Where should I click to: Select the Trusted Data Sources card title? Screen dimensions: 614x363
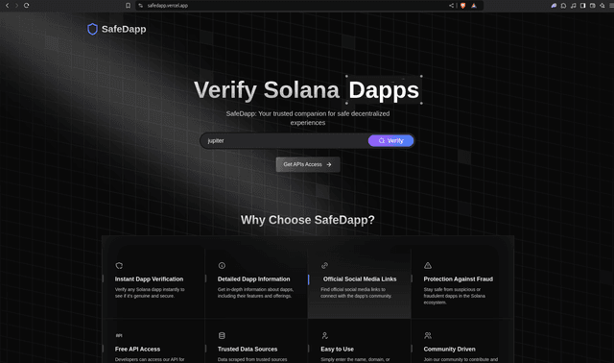click(x=248, y=350)
